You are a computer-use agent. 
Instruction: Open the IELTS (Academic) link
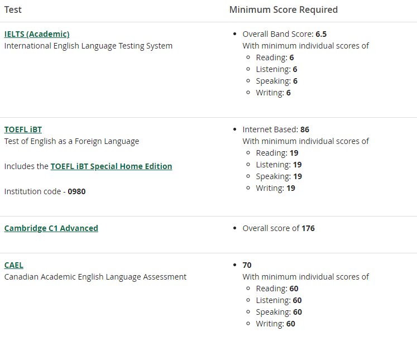pyautogui.click(x=37, y=34)
